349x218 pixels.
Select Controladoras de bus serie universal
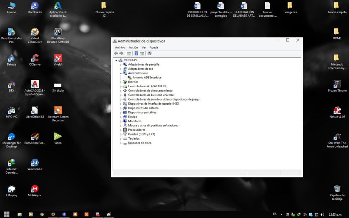pos(151,95)
